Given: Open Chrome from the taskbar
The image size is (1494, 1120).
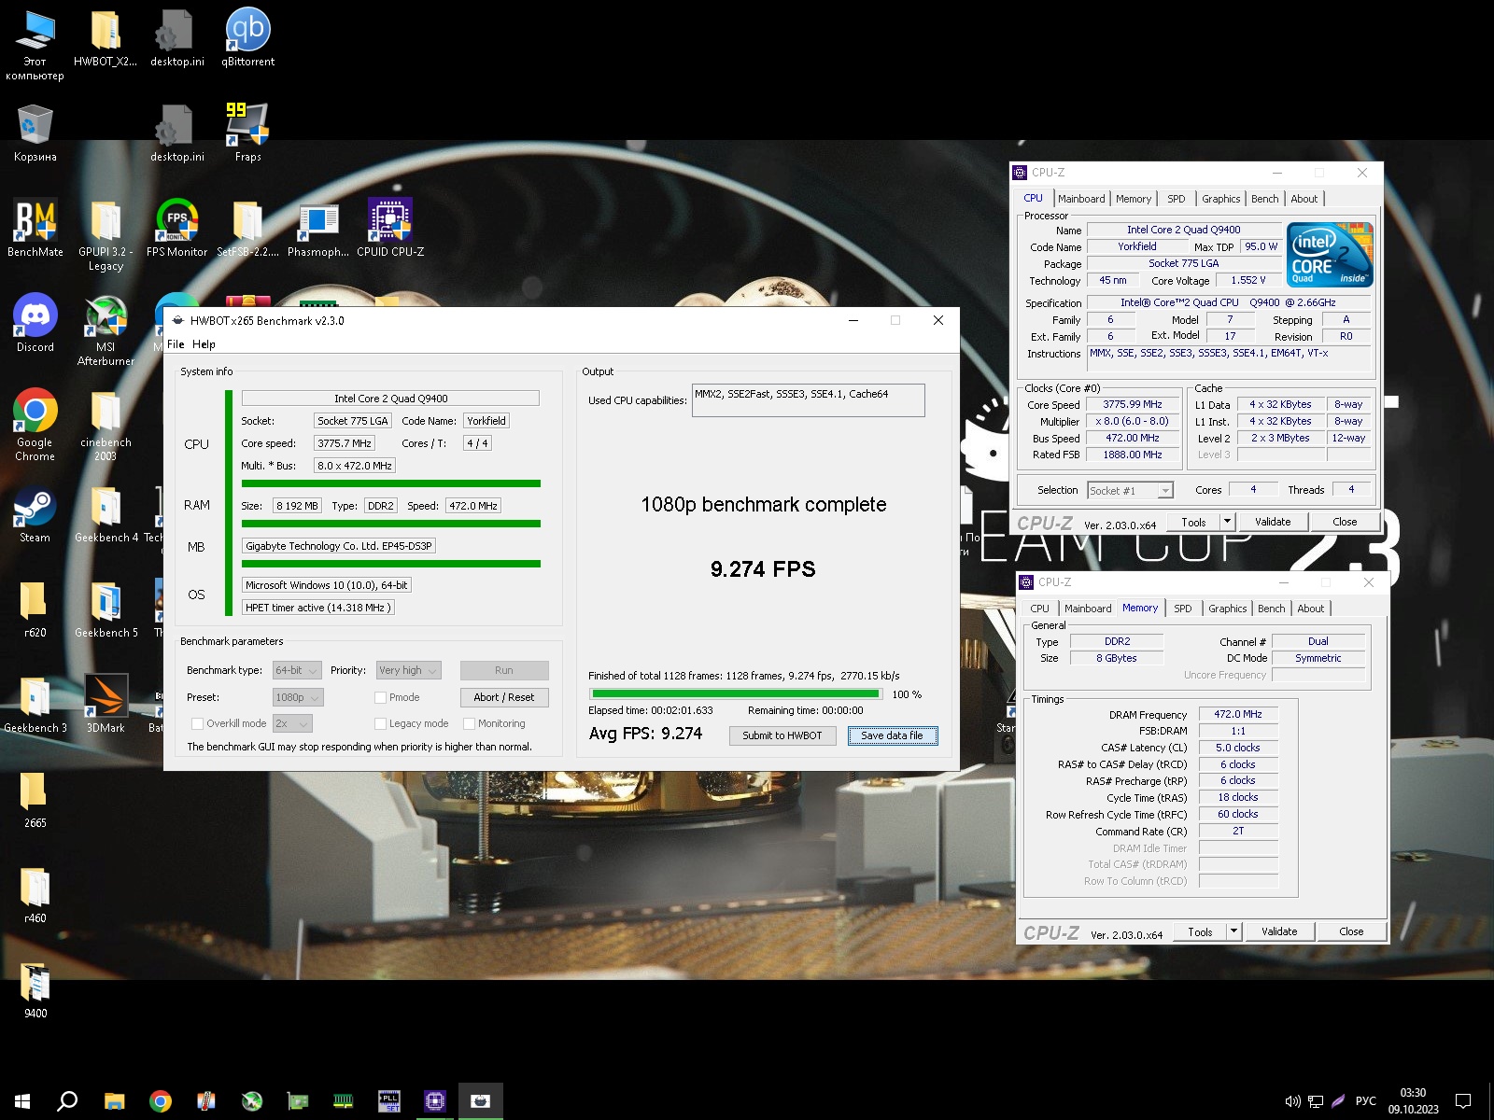Looking at the screenshot, I should [x=160, y=1101].
